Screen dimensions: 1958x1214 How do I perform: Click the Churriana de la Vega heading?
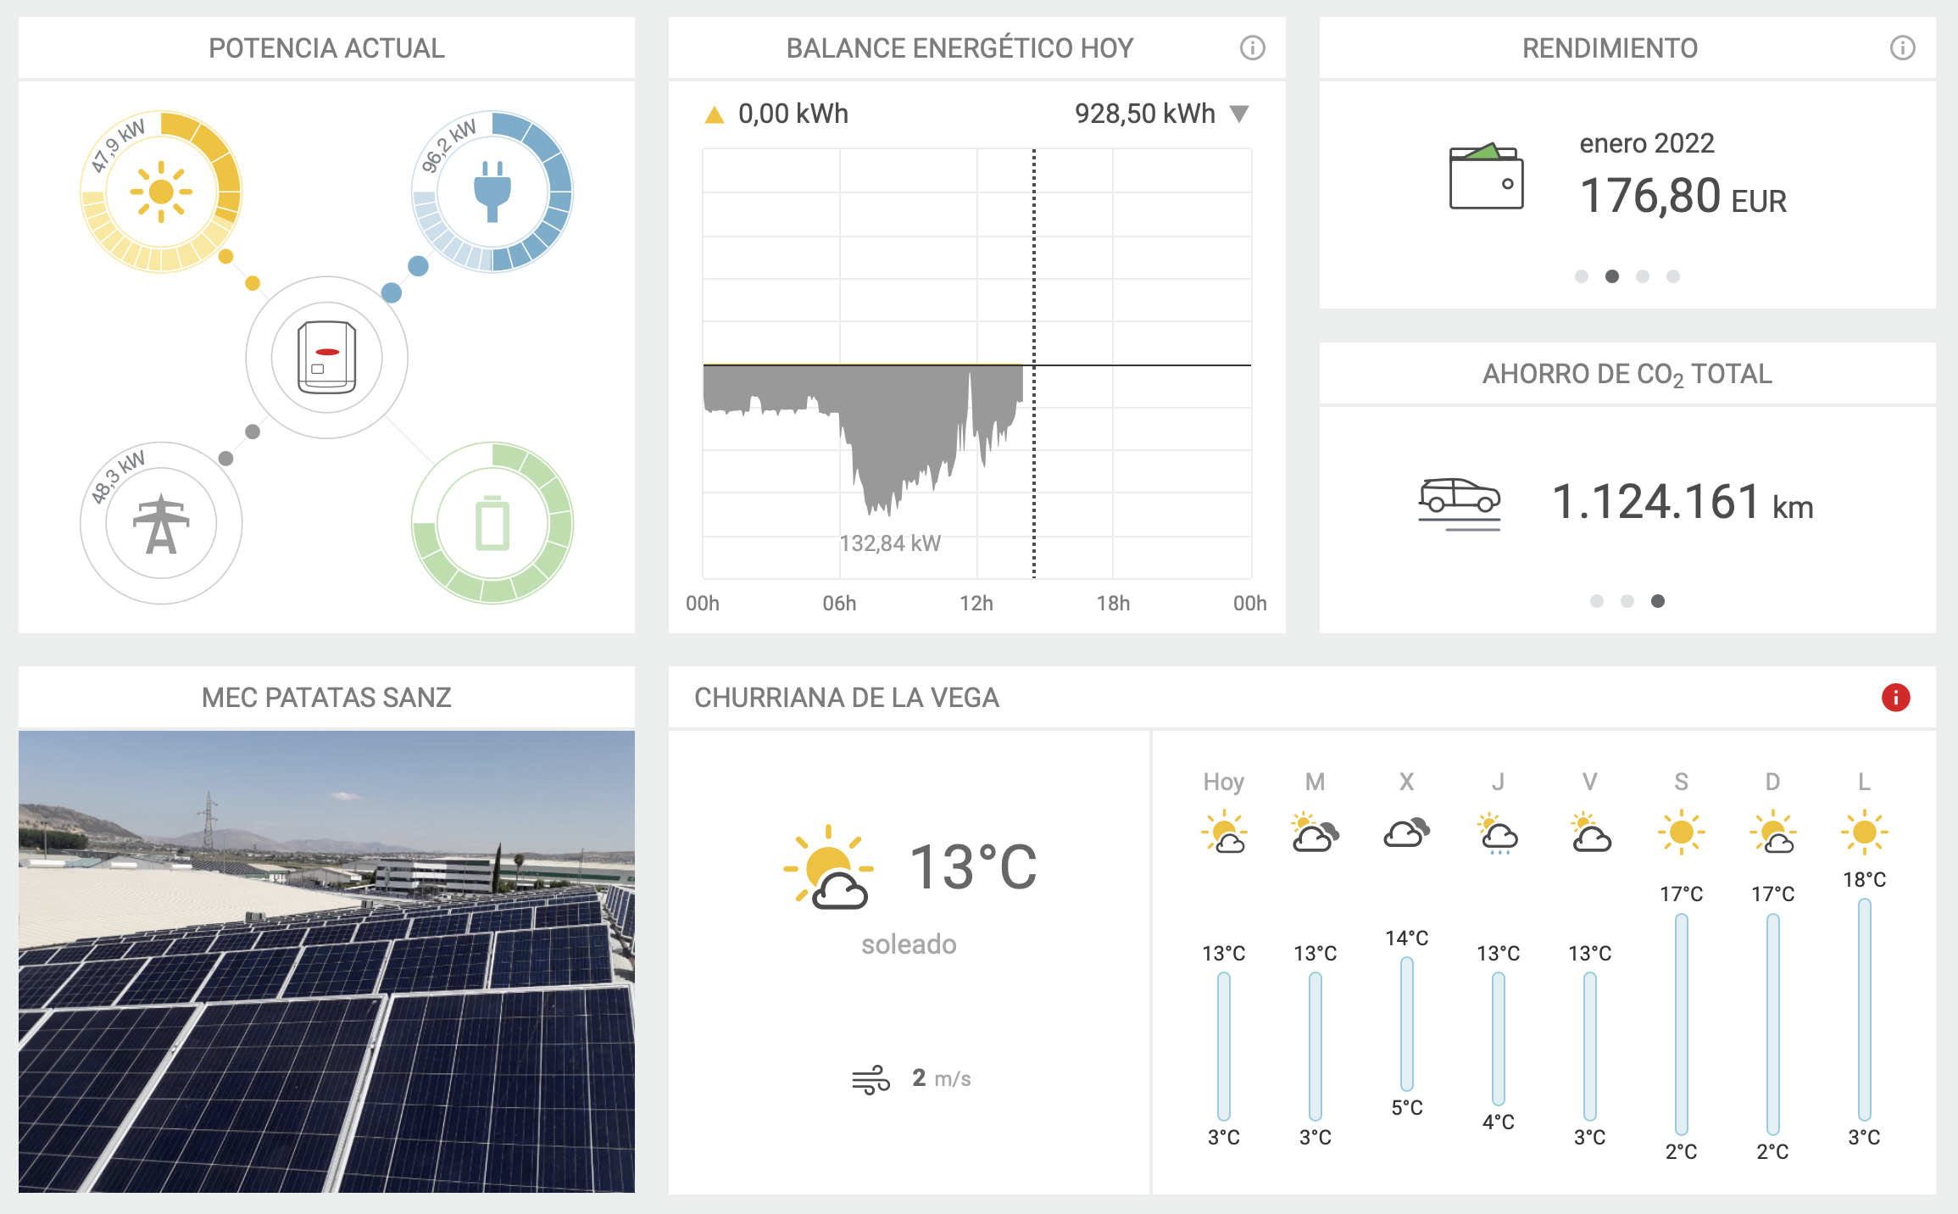pyautogui.click(x=846, y=698)
